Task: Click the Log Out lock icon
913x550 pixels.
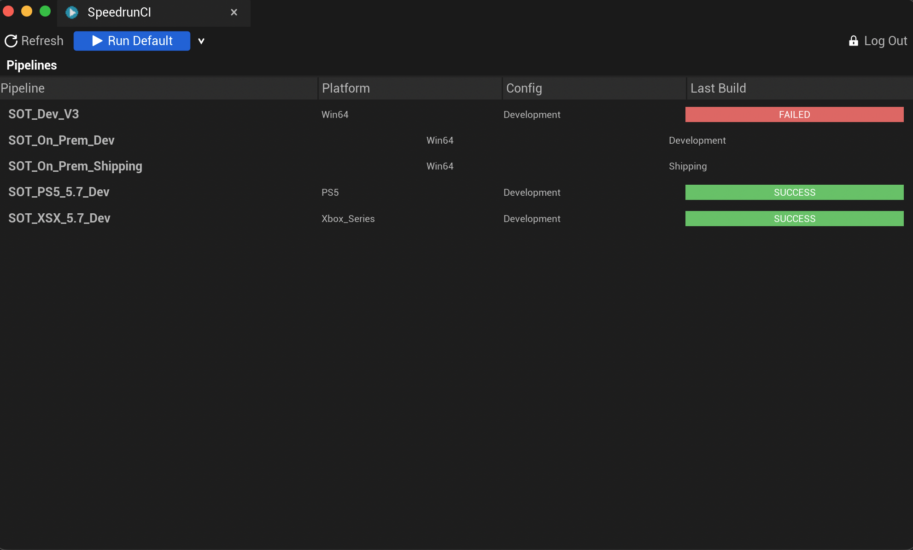Action: (x=854, y=41)
